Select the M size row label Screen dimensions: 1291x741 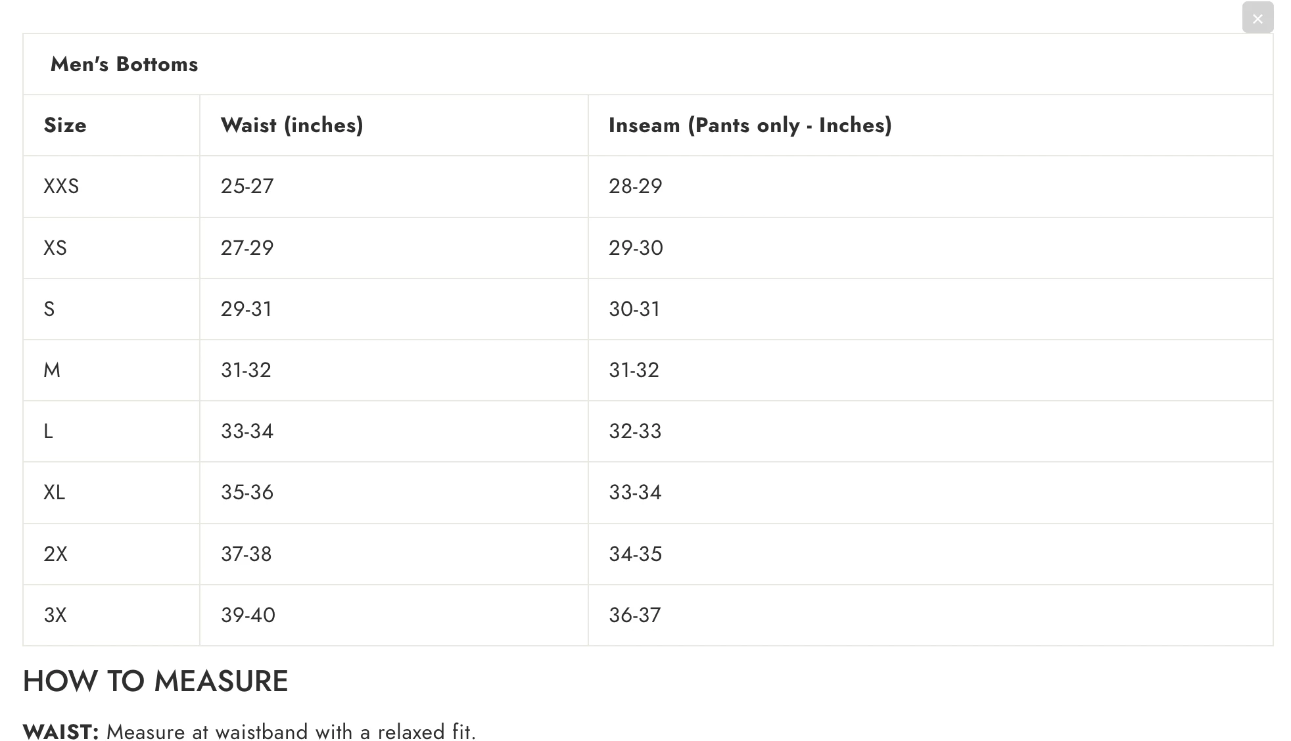point(52,370)
